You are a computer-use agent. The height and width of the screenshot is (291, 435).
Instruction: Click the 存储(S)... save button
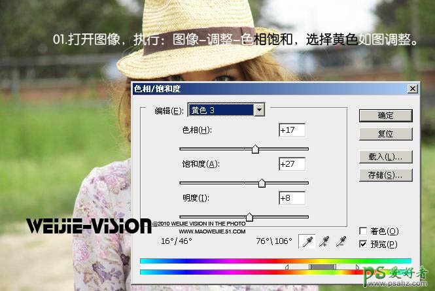coord(385,175)
